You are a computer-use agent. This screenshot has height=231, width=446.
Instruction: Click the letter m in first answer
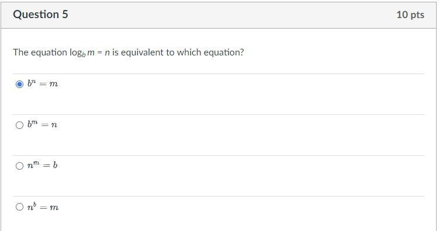(53, 84)
